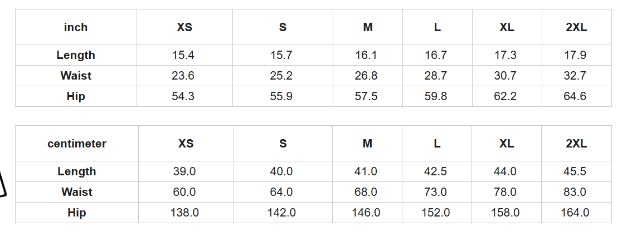Click the XL header in the centimeter table
This screenshot has height=251, width=627.
507,144
